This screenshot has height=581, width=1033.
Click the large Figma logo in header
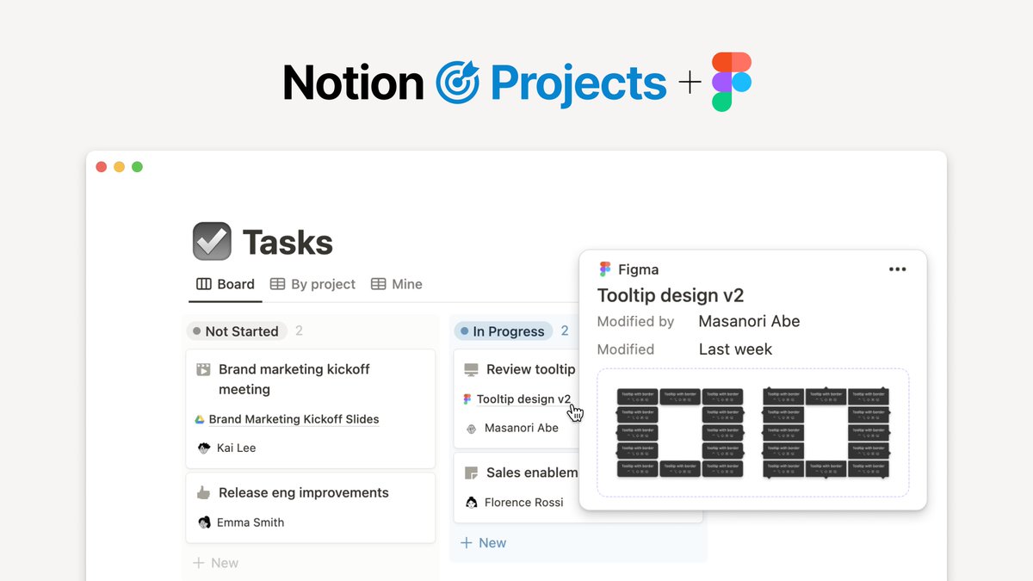[732, 82]
